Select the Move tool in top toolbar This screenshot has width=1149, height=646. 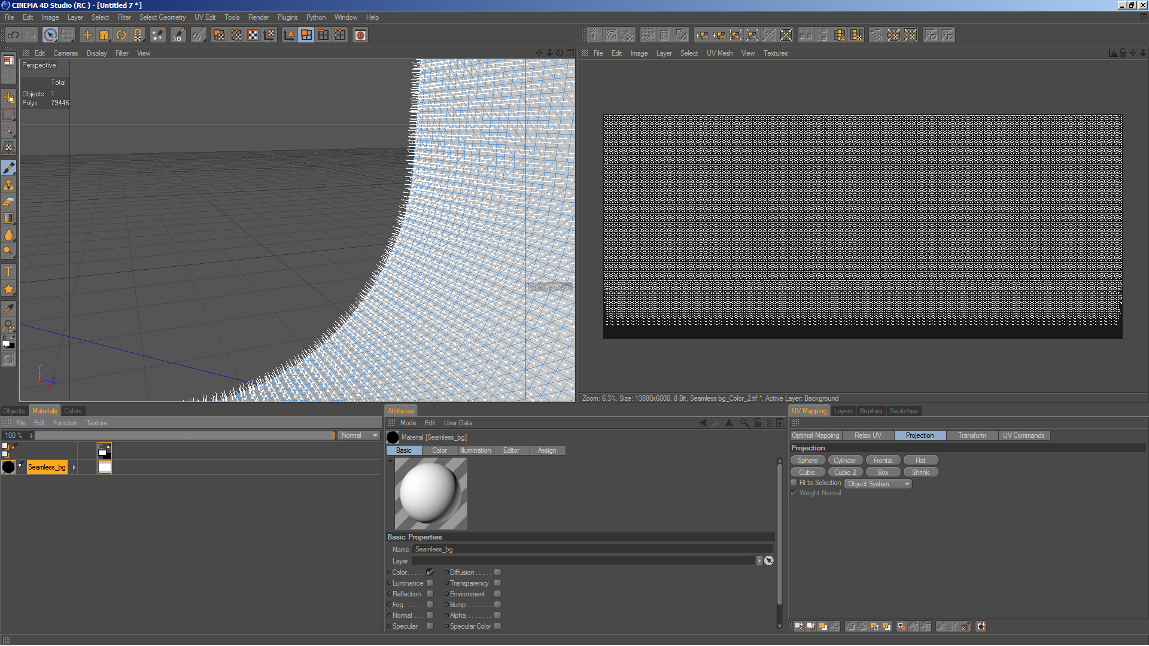(87, 35)
